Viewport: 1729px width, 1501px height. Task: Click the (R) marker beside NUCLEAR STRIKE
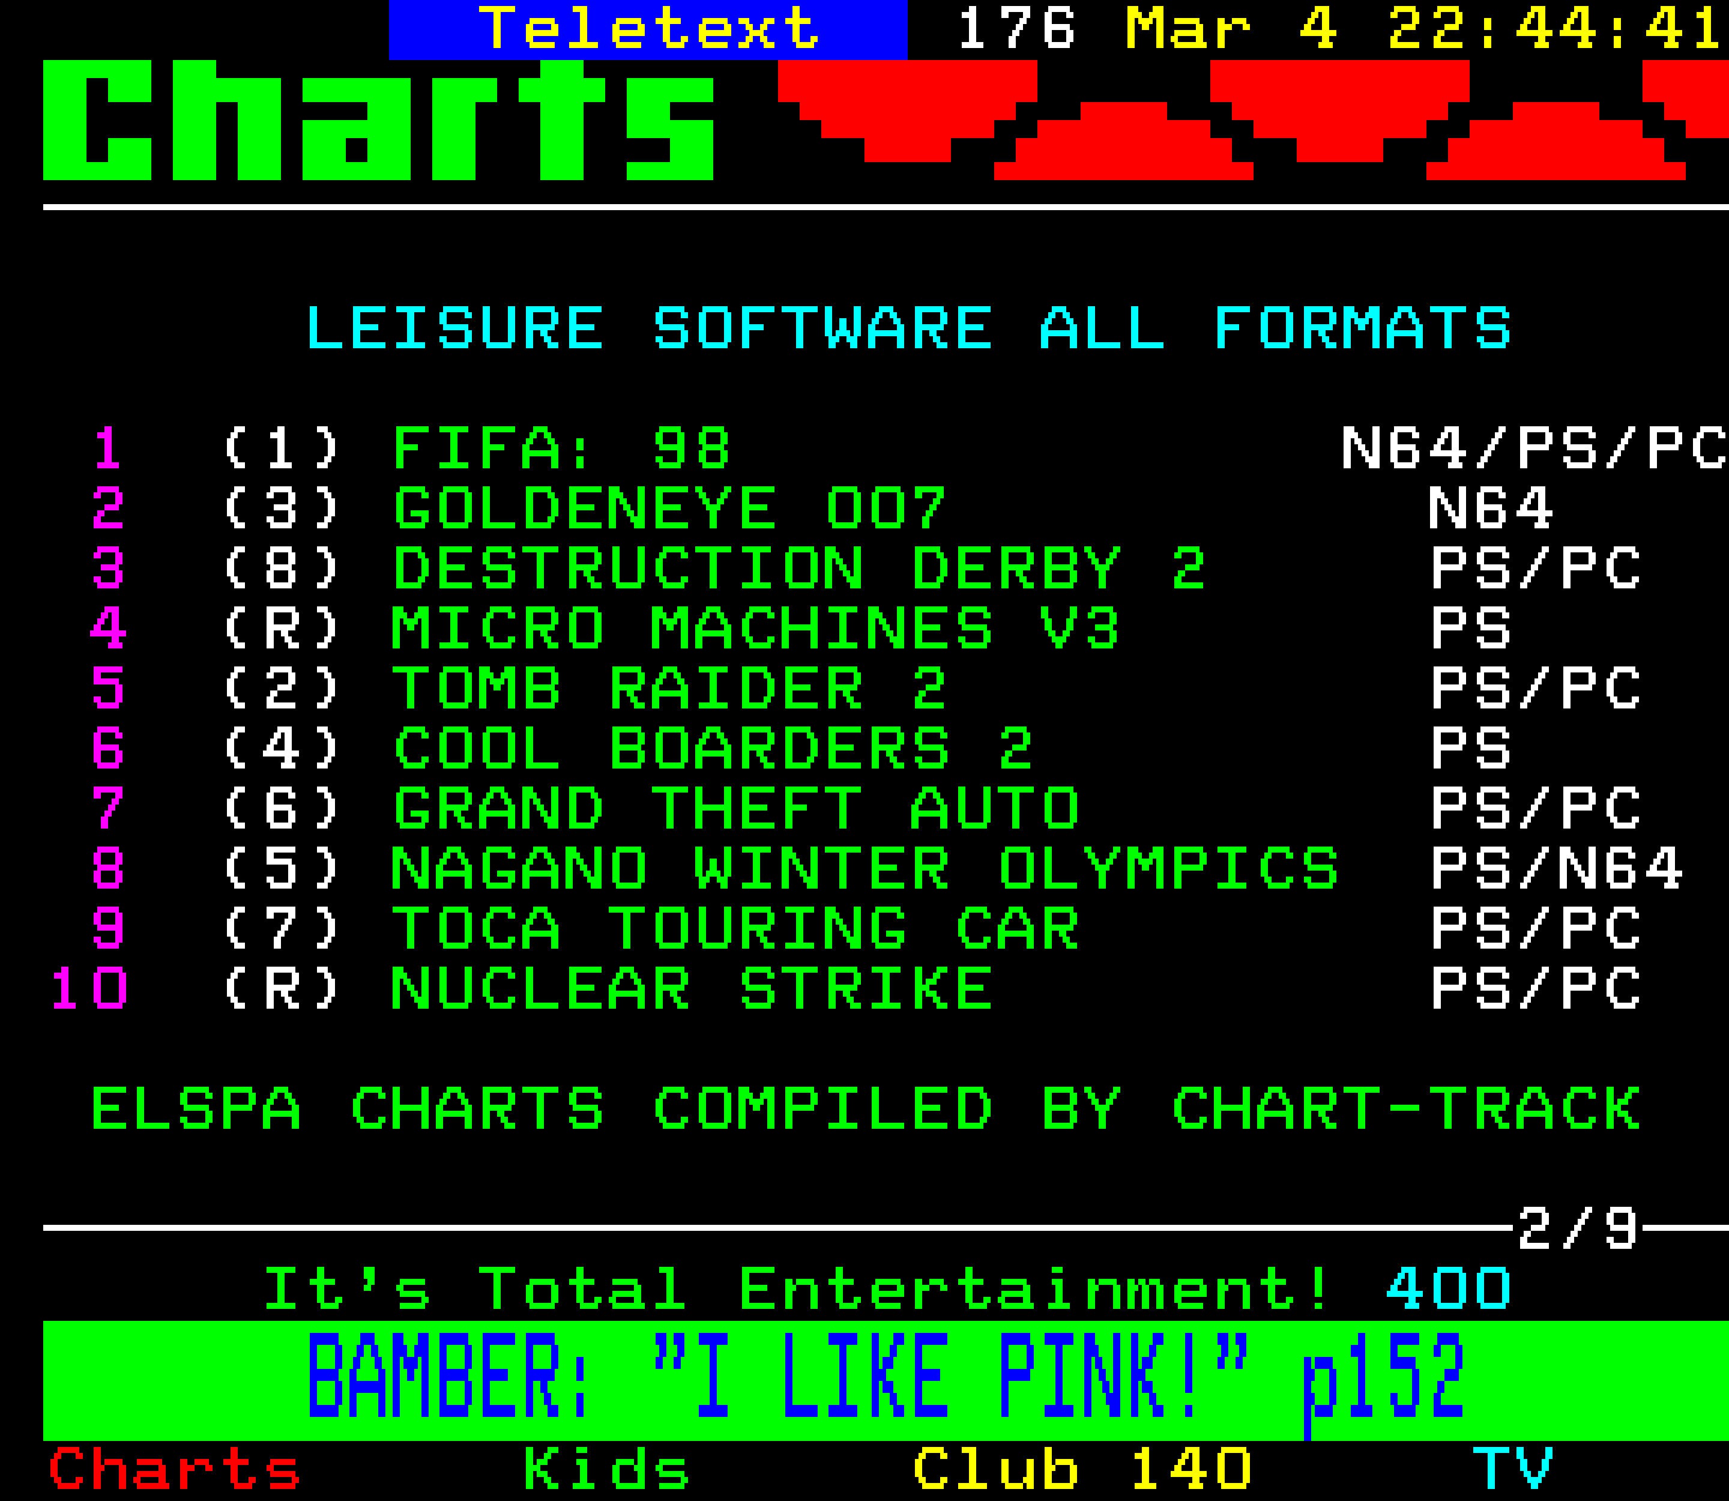(x=280, y=988)
